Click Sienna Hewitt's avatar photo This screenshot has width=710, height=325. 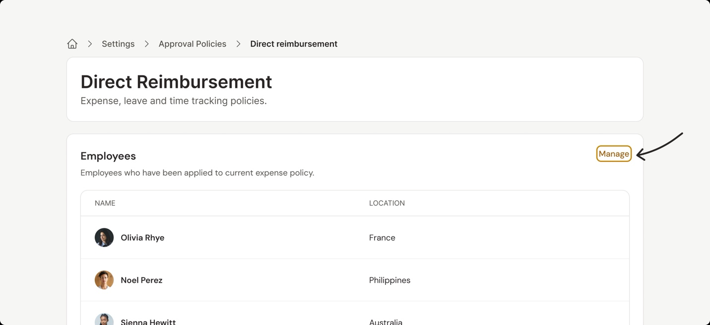click(104, 320)
